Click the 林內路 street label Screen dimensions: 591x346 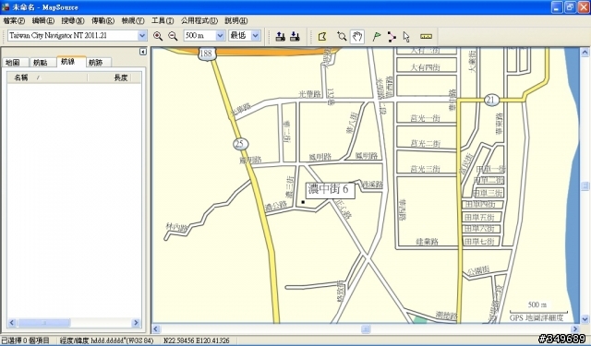click(176, 227)
